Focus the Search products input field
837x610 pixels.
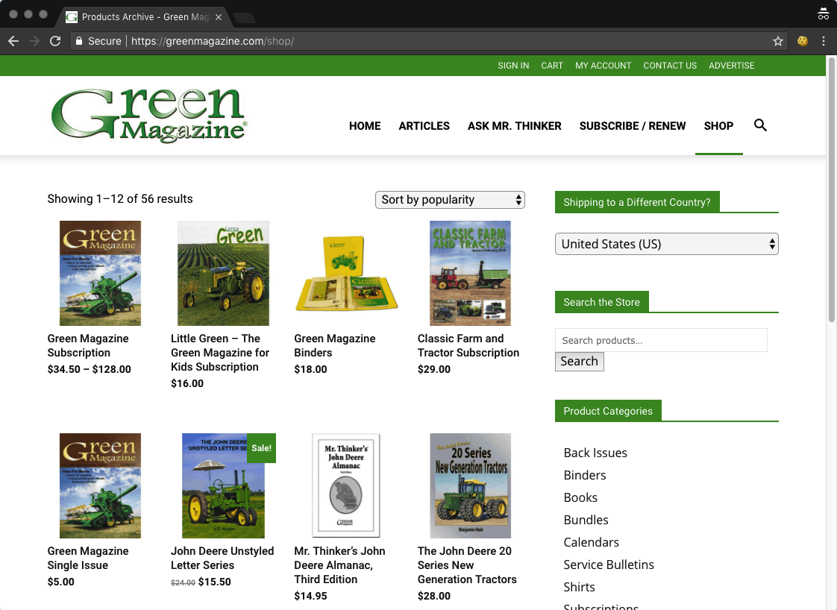[661, 340]
